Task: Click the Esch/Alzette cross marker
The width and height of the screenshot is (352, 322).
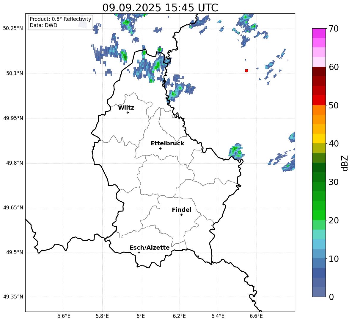Action: (139, 253)
